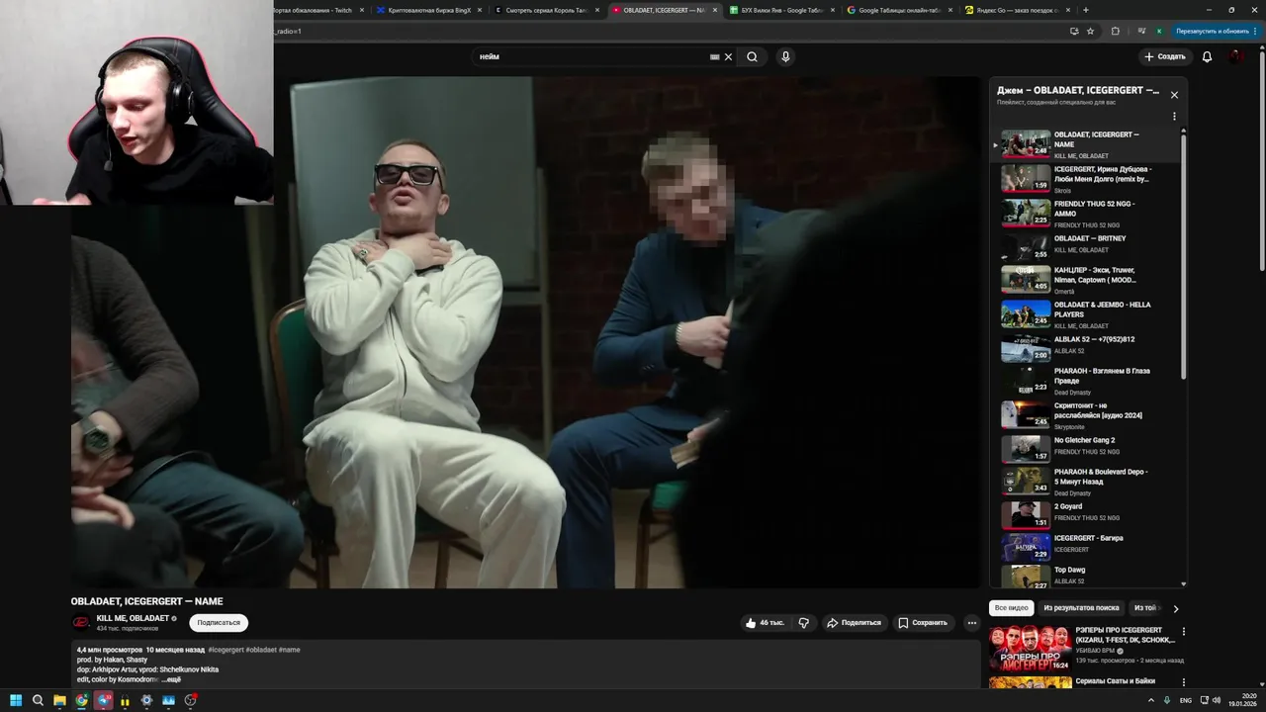Close the Джем playlist panel
Viewport: 1266px width, 712px height.
1174,95
